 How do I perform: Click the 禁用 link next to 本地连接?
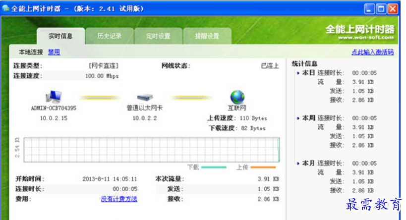(x=54, y=52)
